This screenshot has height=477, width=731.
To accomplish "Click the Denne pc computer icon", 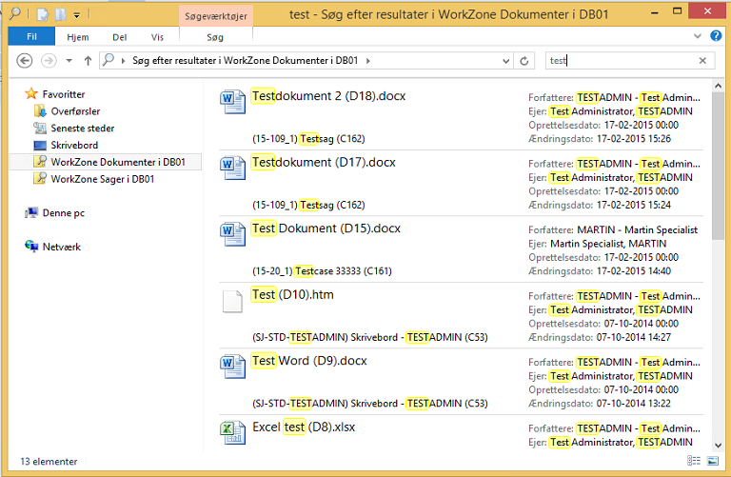I will 31,212.
